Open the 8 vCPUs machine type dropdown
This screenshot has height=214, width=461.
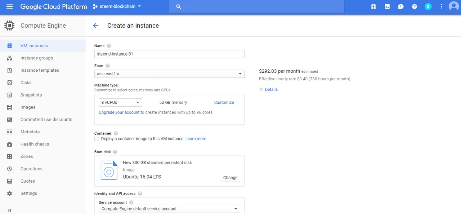[x=120, y=103]
